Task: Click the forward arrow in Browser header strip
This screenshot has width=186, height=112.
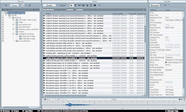Action: click(x=36, y=10)
